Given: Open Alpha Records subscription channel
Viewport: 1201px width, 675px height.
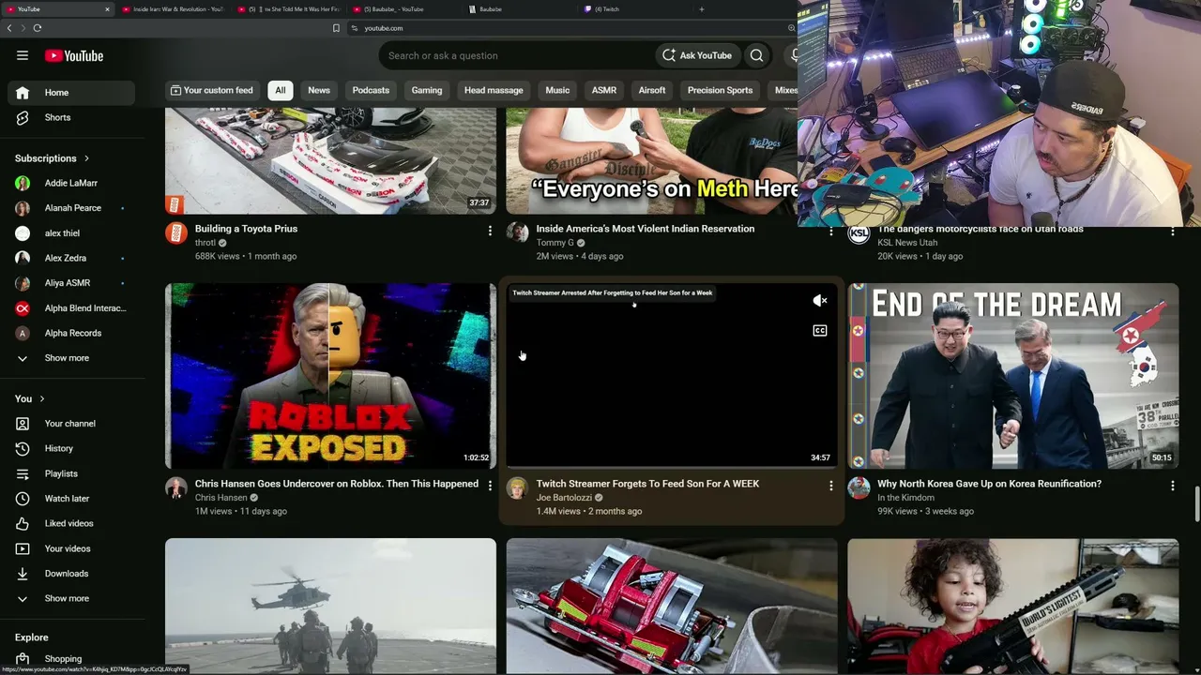Looking at the screenshot, I should click(x=71, y=333).
